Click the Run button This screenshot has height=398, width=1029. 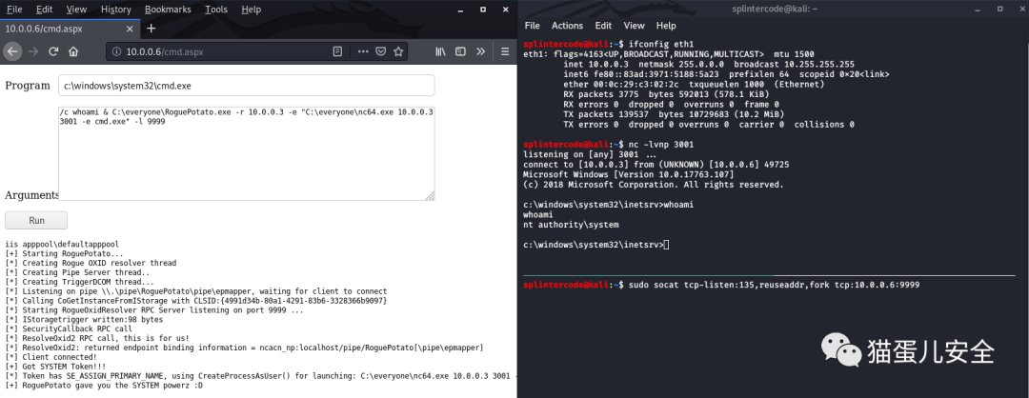[36, 220]
